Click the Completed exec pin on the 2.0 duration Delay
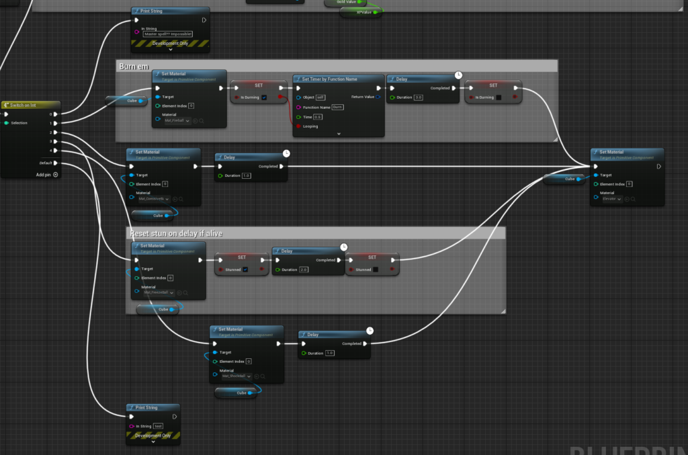Image resolution: width=688 pixels, height=455 pixels. (x=339, y=260)
